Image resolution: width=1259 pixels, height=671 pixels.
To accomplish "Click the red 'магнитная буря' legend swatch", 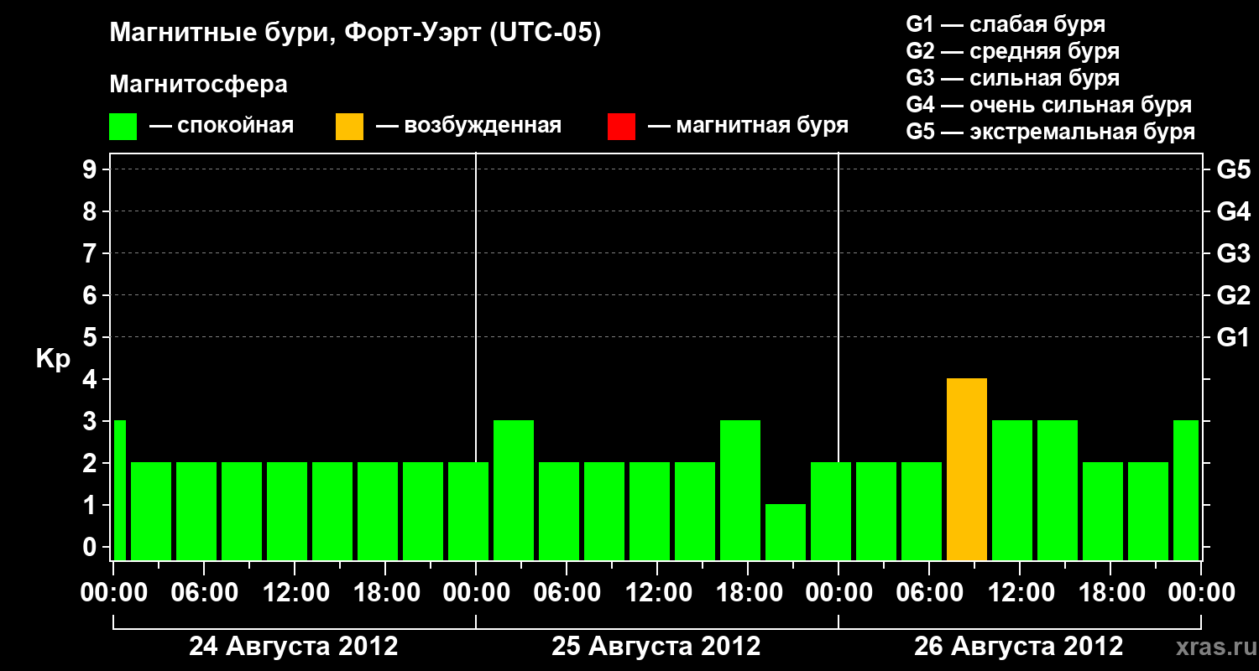I will pos(621,127).
